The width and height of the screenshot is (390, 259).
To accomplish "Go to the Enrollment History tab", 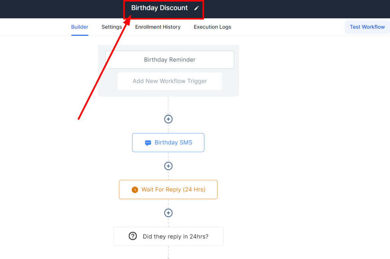I will coord(158,27).
